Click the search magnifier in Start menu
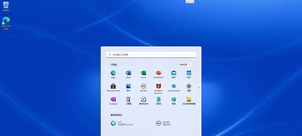Screen dimensions: 302x136 (110, 55)
